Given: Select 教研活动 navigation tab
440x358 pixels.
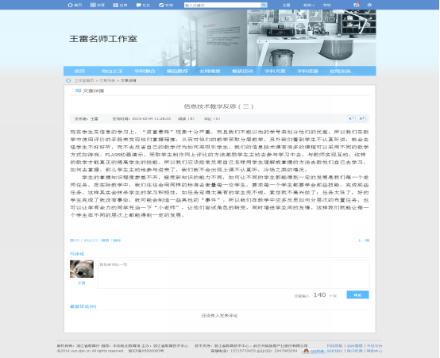Looking at the screenshot, I should click(x=242, y=71).
